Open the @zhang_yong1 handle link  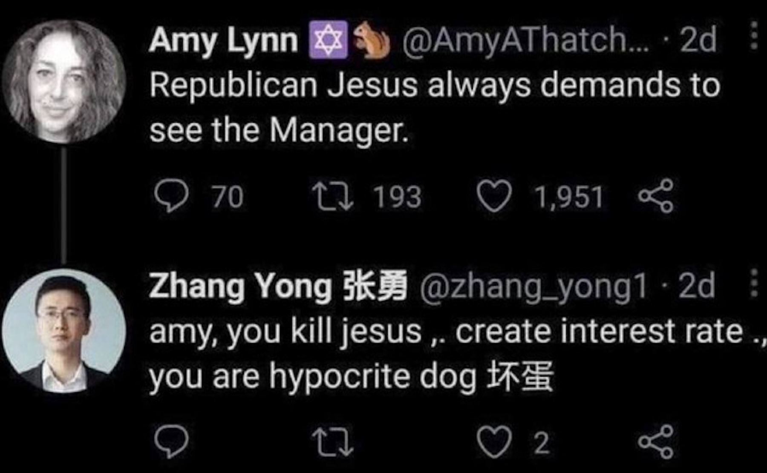pyautogui.click(x=533, y=286)
